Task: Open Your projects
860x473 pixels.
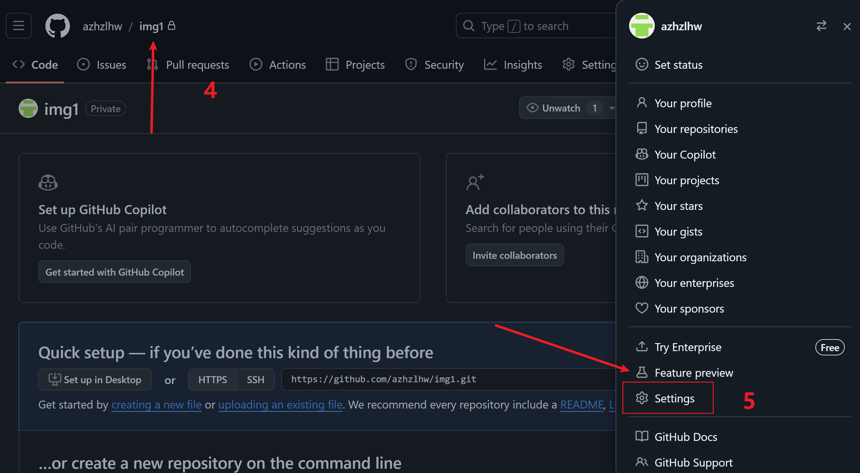Action: click(x=740, y=180)
